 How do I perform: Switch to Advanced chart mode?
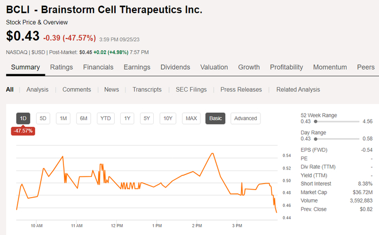tap(245, 118)
